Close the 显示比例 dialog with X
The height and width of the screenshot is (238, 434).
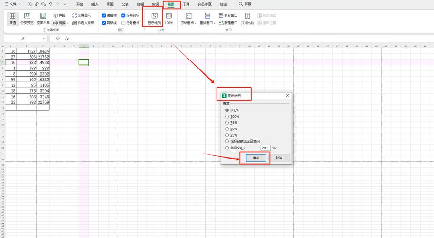point(287,96)
